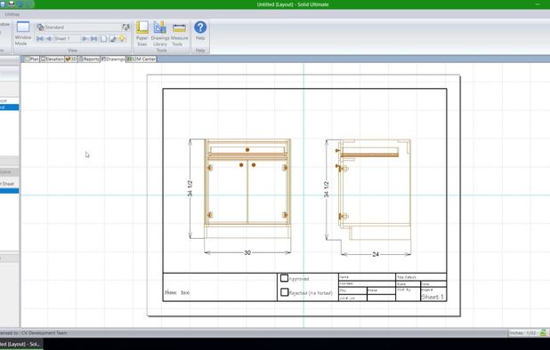Click the green status icon at bottom right
This screenshot has height=350, width=550.
543,332
